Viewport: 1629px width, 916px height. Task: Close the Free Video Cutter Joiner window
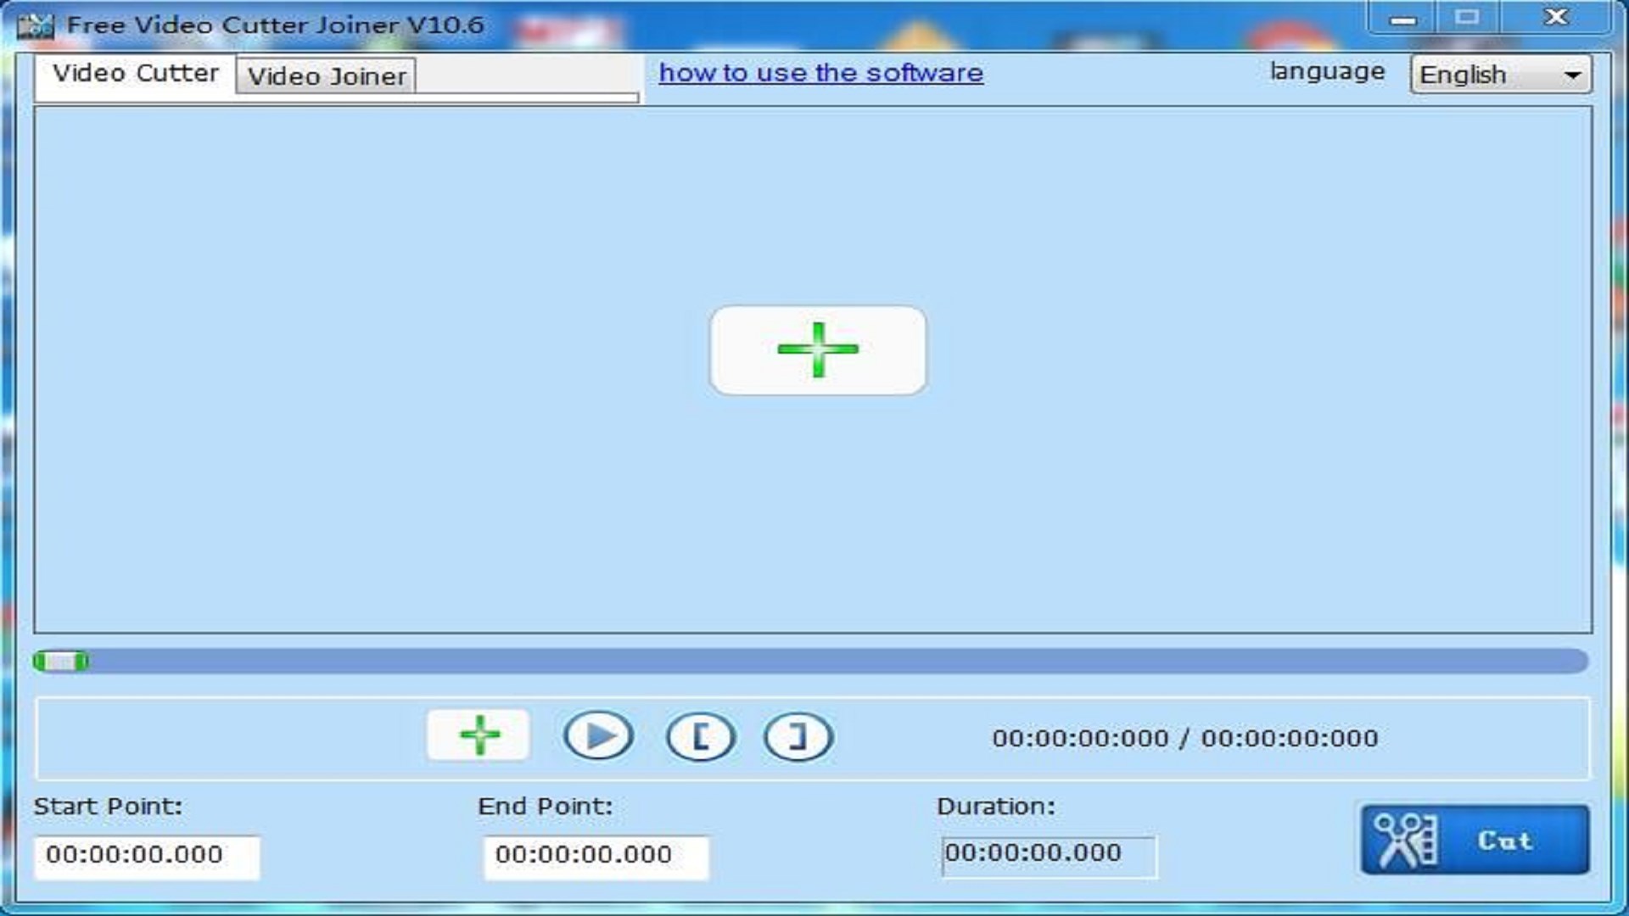[x=1556, y=18]
